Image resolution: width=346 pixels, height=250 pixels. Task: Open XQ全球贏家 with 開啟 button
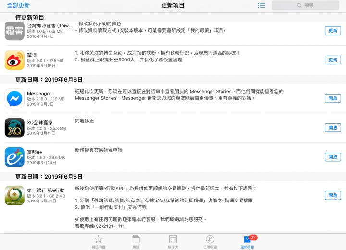click(333, 128)
